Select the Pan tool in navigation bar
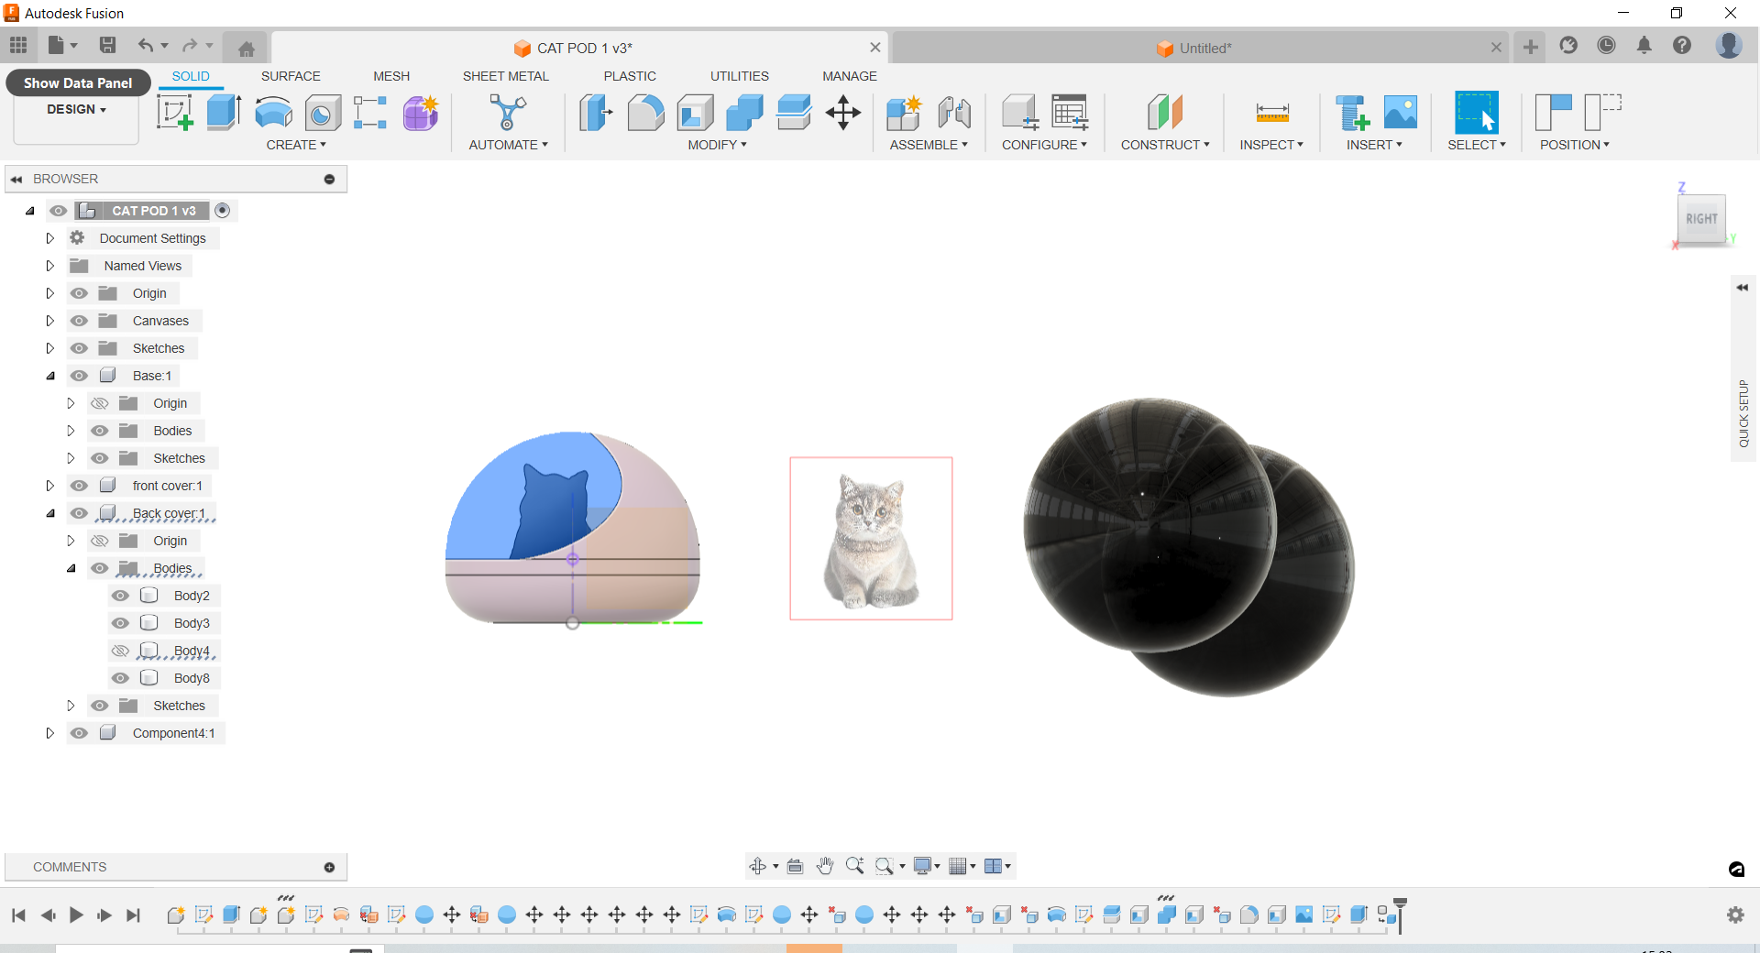Screen dimensions: 1760x953 [x=824, y=866]
